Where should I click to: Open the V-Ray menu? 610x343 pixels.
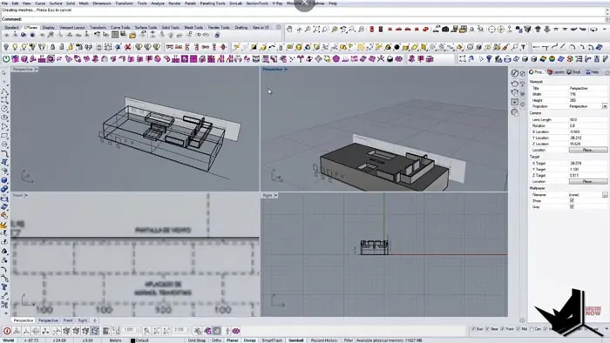[x=277, y=3]
